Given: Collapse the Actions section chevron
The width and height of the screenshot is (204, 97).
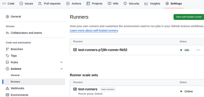Looking at the screenshot, I should [61, 69].
